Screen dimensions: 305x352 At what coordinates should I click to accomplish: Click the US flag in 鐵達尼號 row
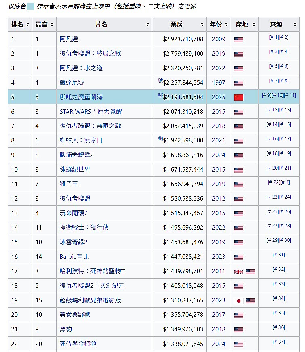[238, 83]
